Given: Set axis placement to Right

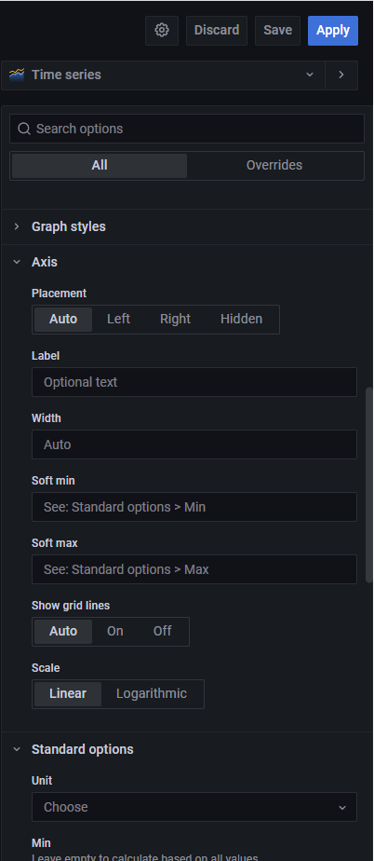Looking at the screenshot, I should [x=176, y=319].
